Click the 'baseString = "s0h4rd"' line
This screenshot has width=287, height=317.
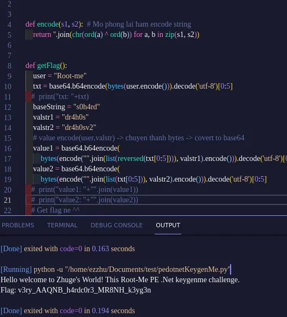67,107
